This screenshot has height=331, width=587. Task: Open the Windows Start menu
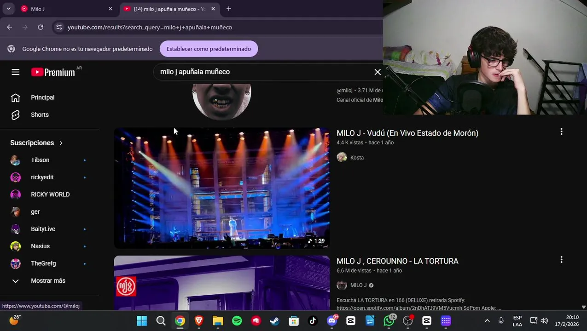(x=142, y=320)
